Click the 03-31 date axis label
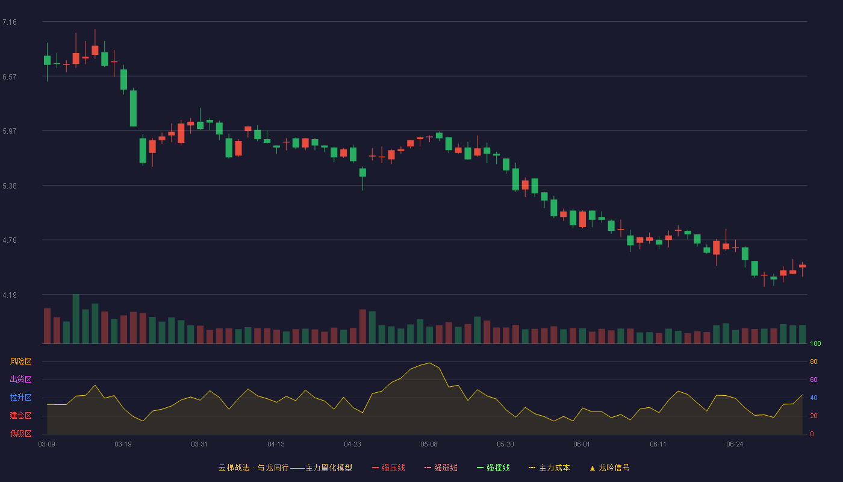The height and width of the screenshot is (482, 843). click(199, 444)
